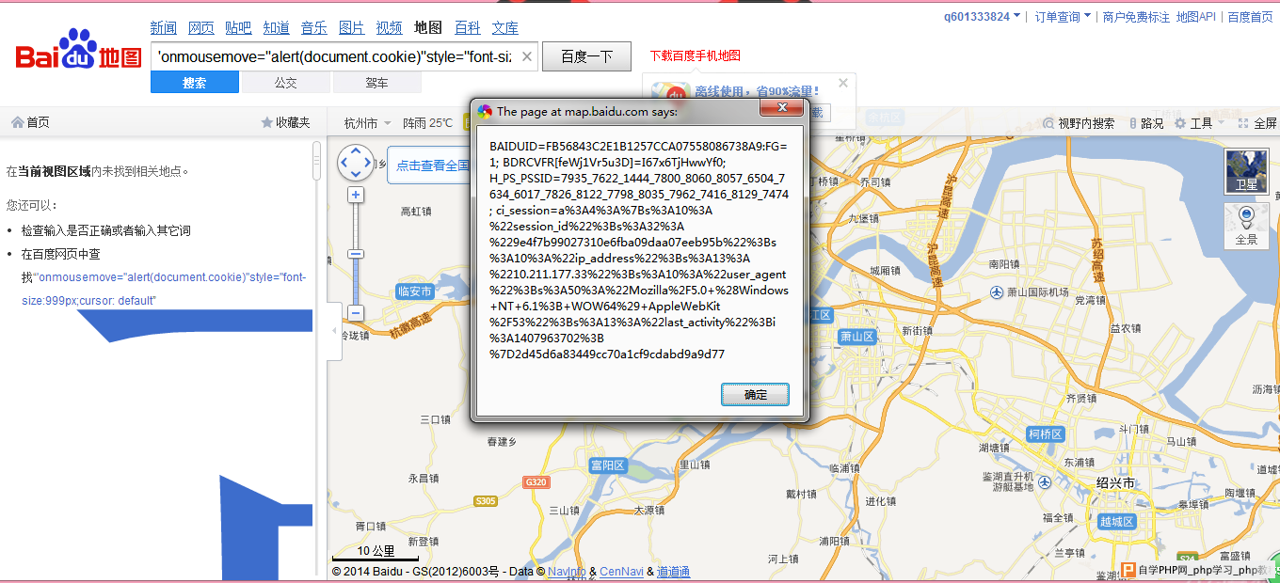1280x583 pixels.
Task: Open the 道道通 footer link
Action: pyautogui.click(x=674, y=572)
